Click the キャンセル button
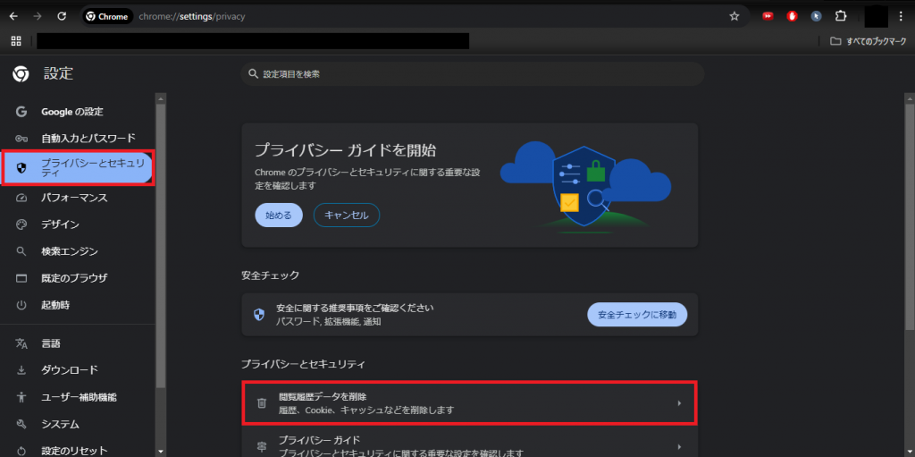 [347, 215]
